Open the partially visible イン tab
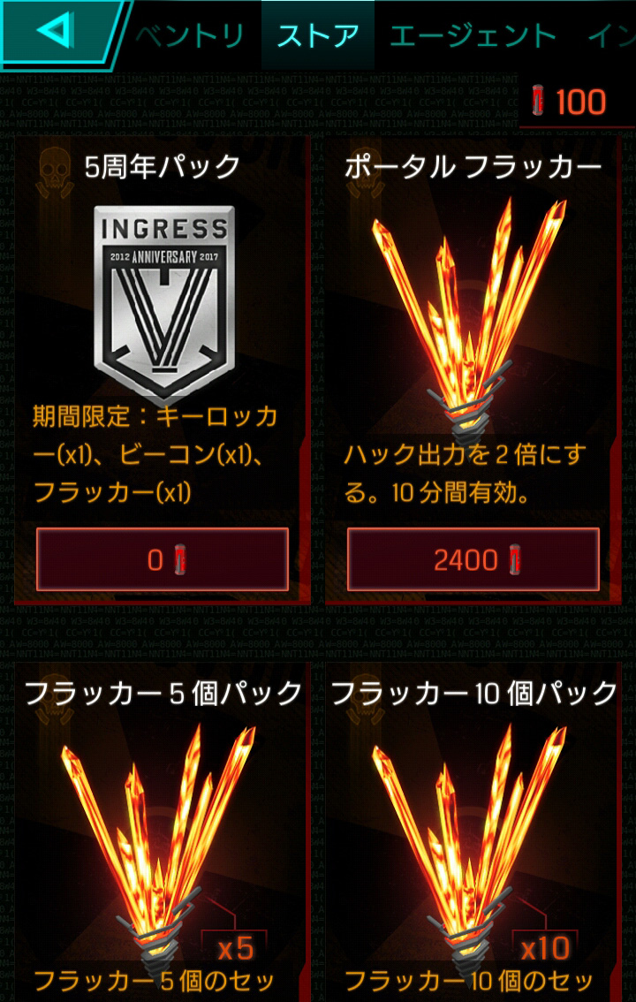 point(611,36)
